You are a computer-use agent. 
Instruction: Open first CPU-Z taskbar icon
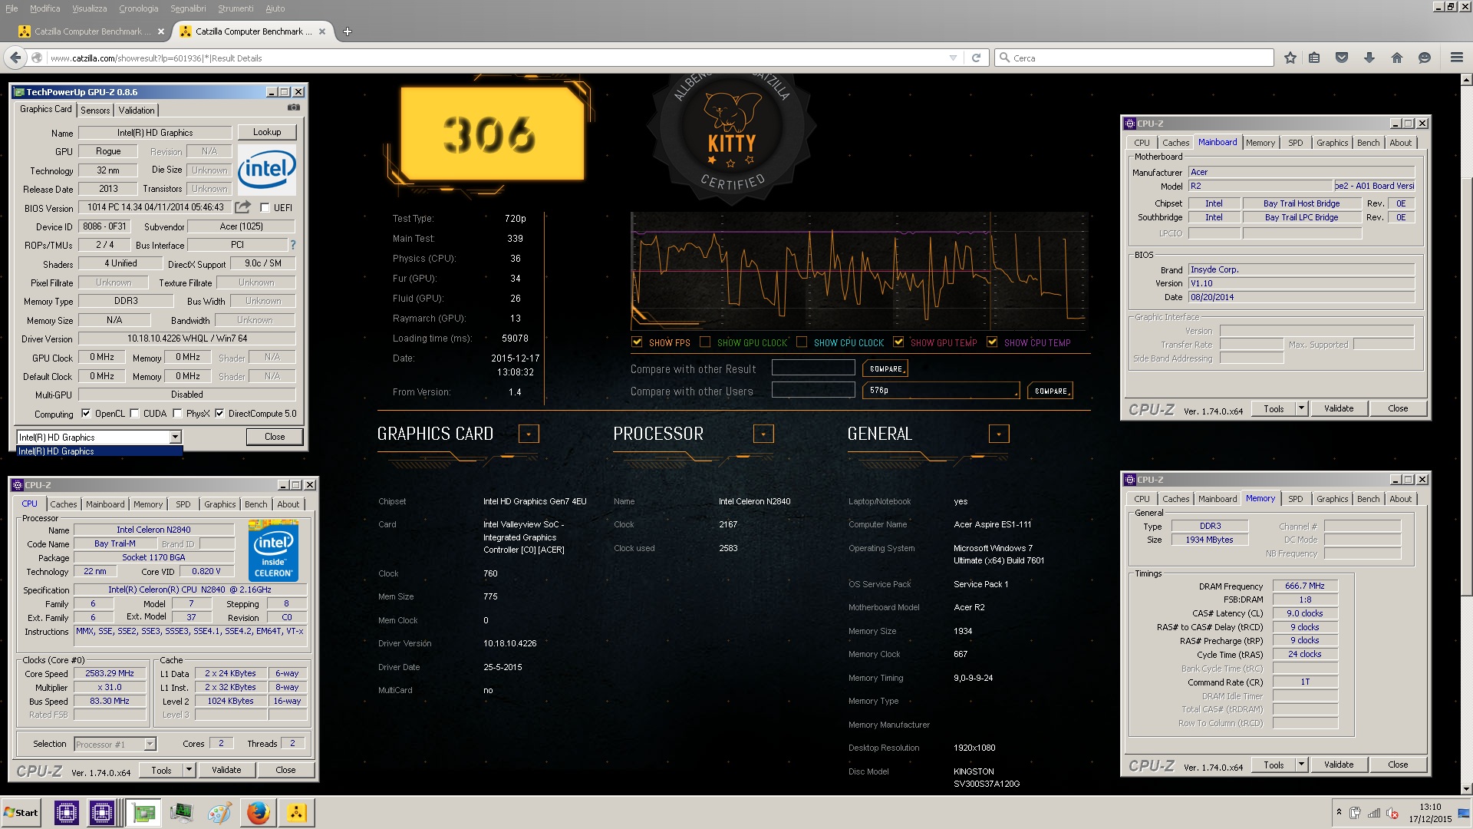67,812
